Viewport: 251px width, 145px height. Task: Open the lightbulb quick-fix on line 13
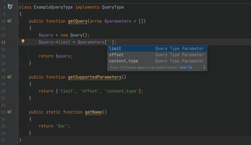pos(23,41)
